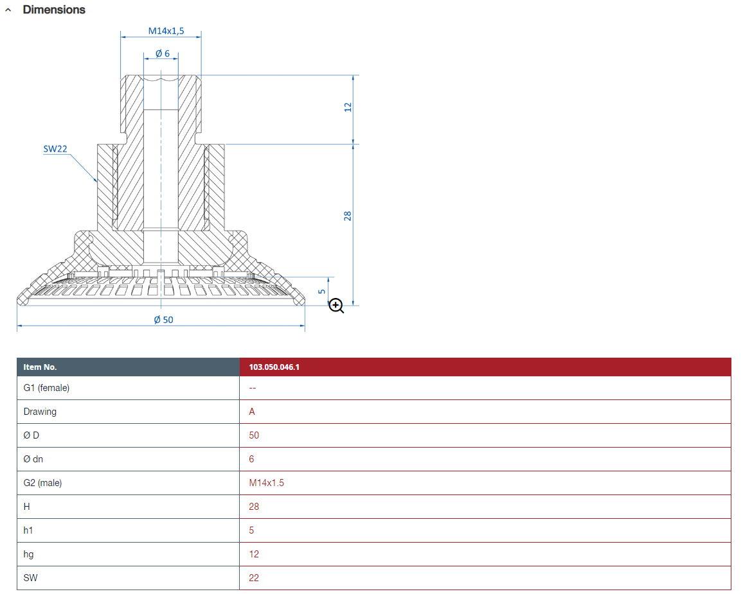Click the magnifier zoom icon on the drawing

click(336, 306)
